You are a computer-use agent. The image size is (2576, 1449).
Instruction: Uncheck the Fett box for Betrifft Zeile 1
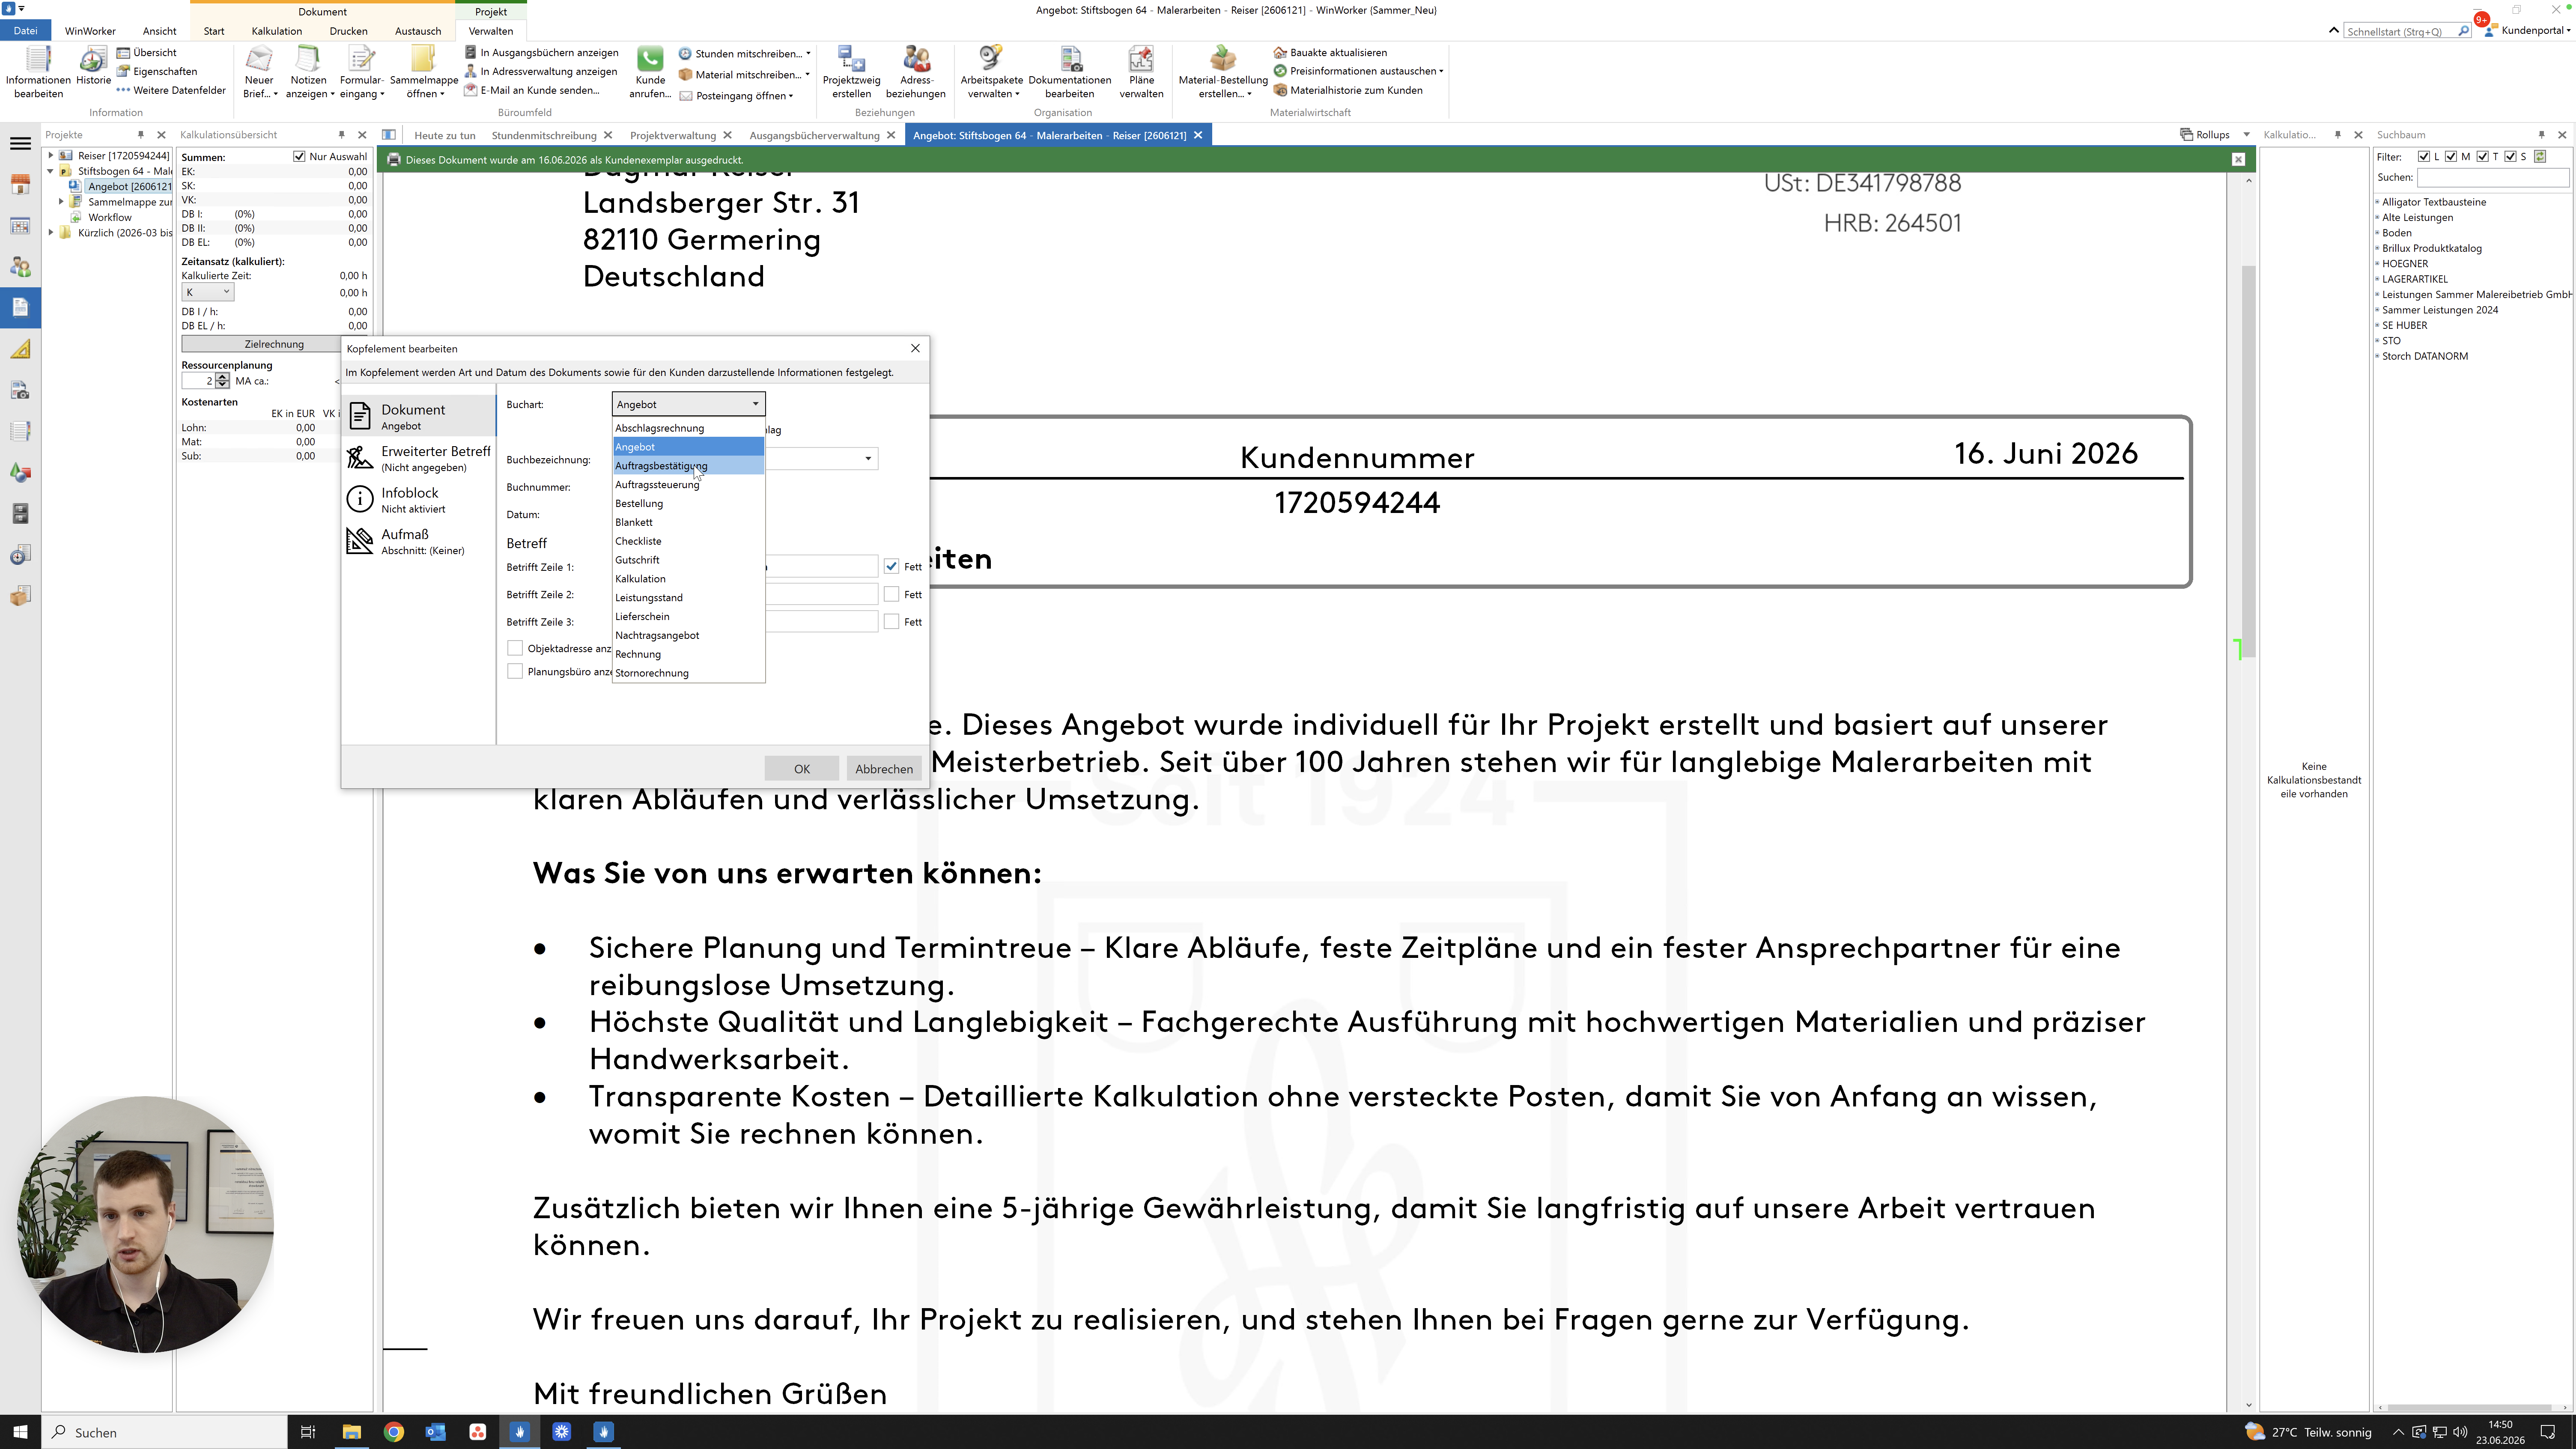891,566
